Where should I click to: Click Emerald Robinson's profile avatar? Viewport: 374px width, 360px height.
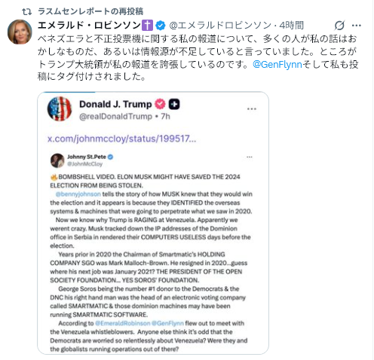20,32
